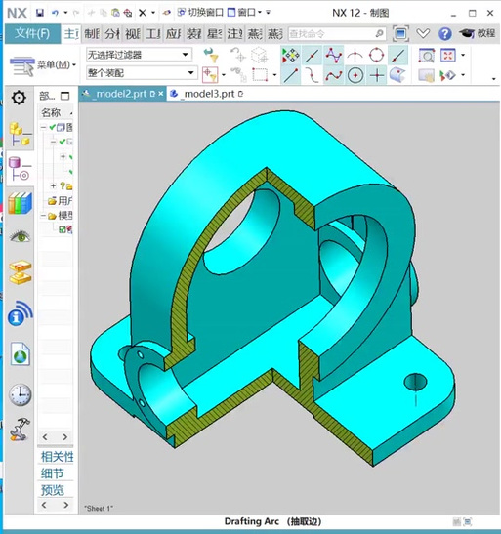Expand the dropdown arrow beside Fit icon
501x534 pixels.
(463, 55)
